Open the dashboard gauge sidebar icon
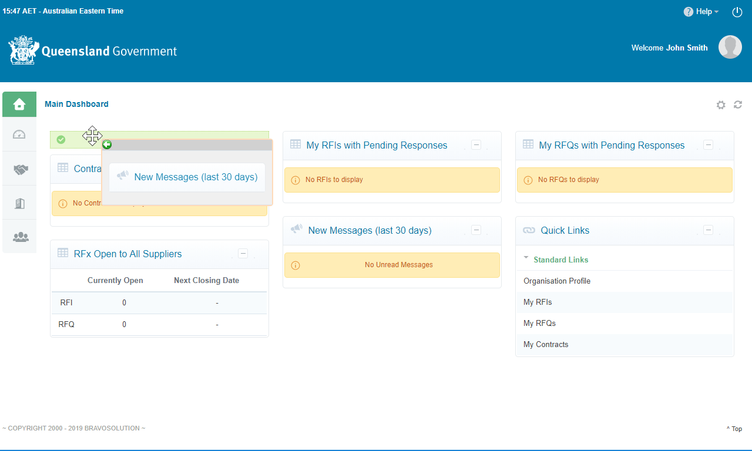 pyautogui.click(x=19, y=134)
